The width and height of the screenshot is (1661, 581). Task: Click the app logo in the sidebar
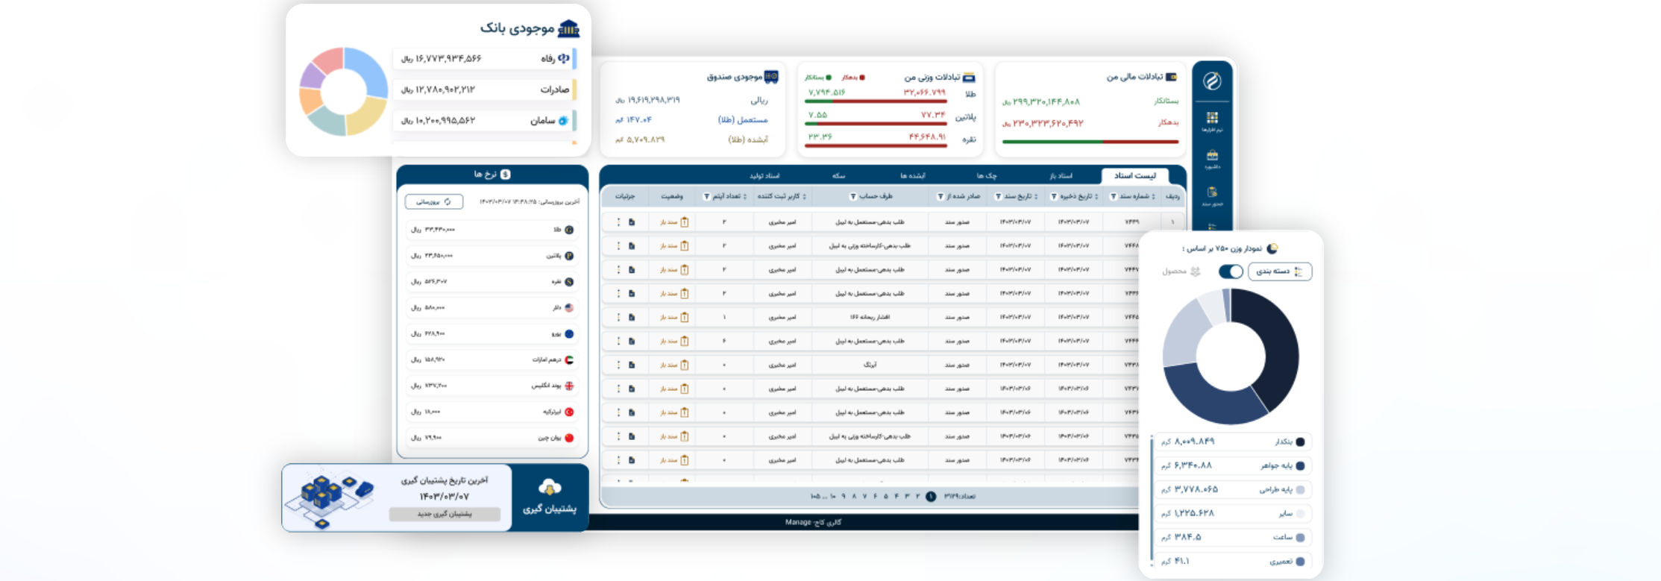pyautogui.click(x=1212, y=81)
